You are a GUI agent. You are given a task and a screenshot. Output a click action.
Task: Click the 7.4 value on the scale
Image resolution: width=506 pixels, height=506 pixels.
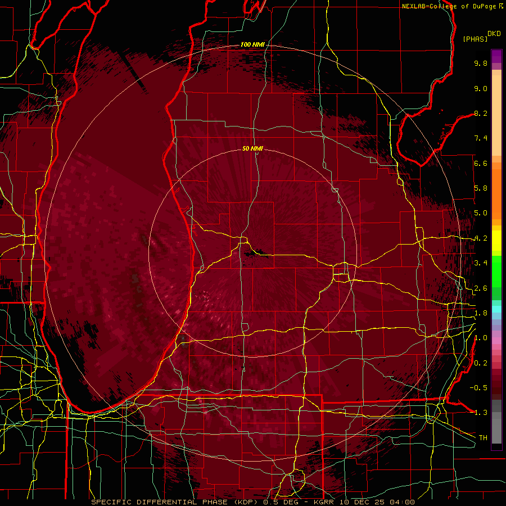[x=481, y=138]
